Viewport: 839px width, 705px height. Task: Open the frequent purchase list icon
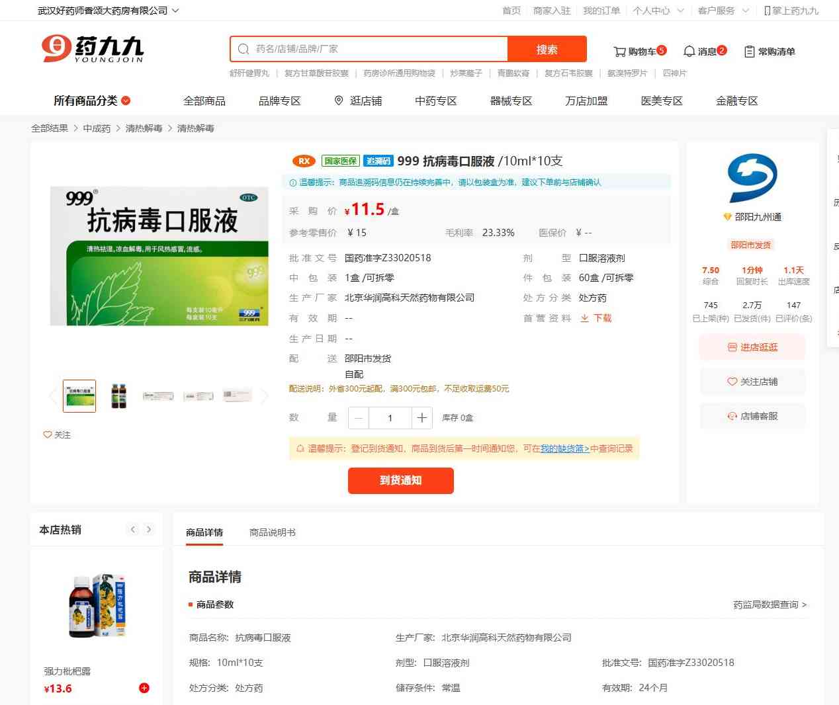tap(749, 52)
